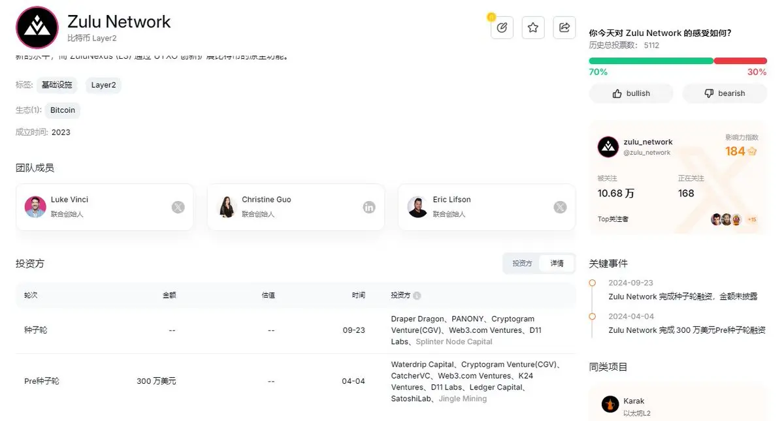Click the 09-23 date cell
The width and height of the screenshot is (784, 421).
click(x=353, y=330)
